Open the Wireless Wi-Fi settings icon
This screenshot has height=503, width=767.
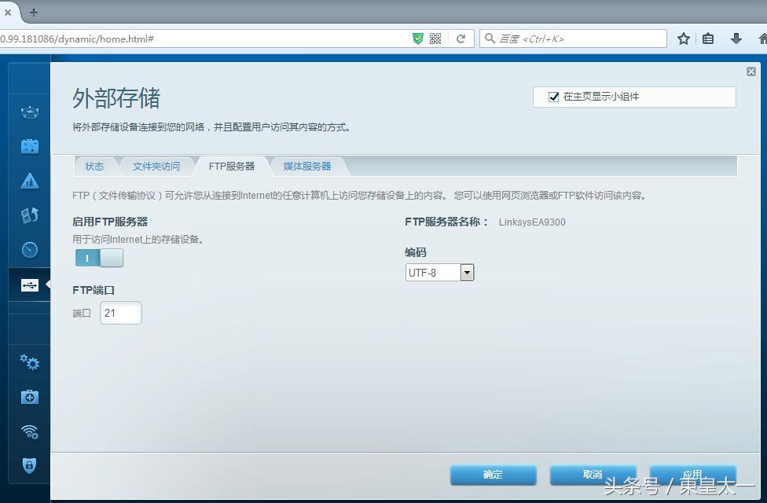(x=29, y=431)
